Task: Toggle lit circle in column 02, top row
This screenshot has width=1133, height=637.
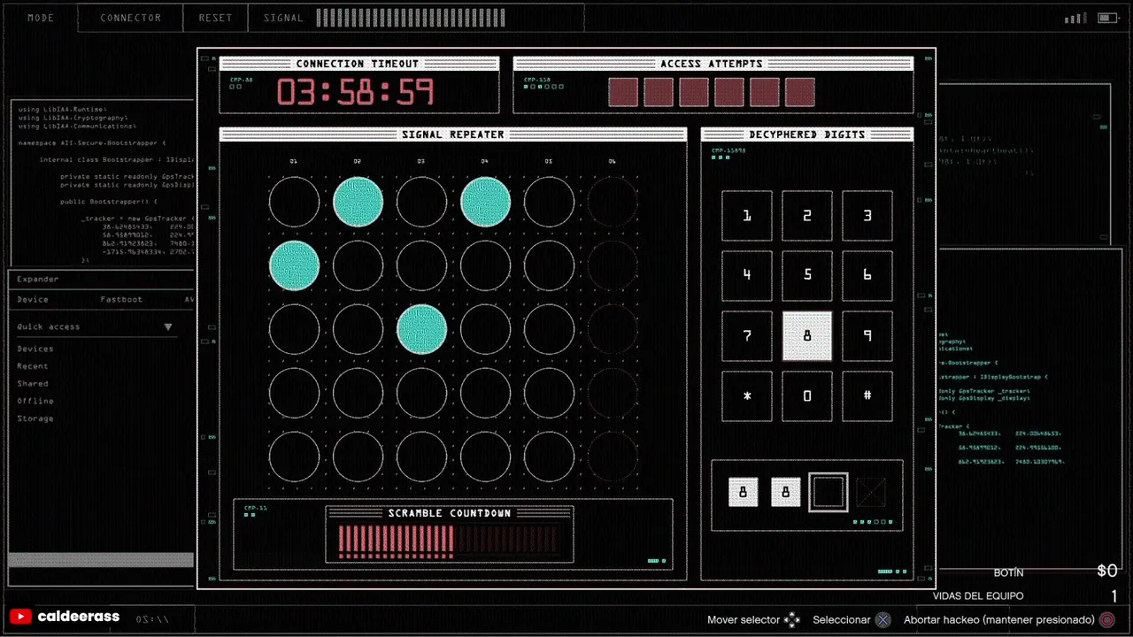Action: tap(358, 202)
